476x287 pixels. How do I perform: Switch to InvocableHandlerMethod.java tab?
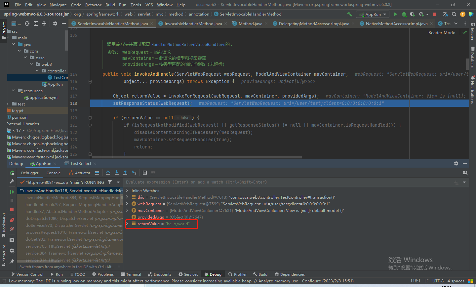(x=193, y=23)
